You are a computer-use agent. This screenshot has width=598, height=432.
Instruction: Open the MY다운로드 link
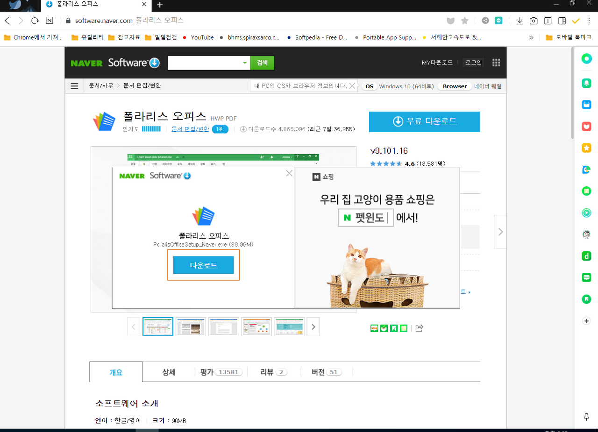click(x=437, y=63)
